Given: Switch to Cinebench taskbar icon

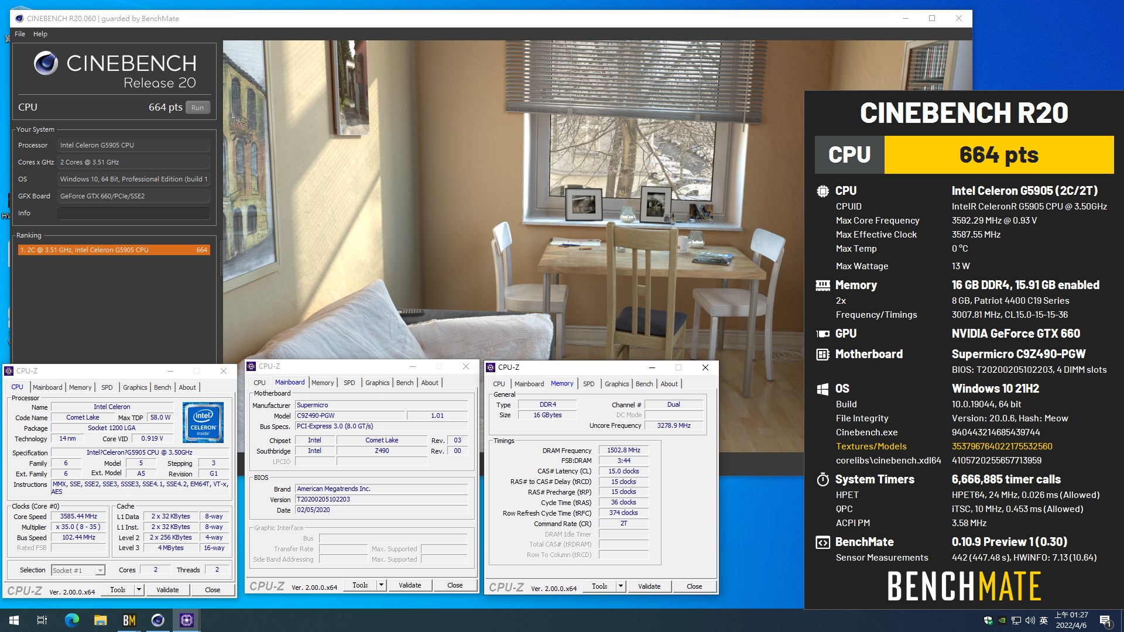Looking at the screenshot, I should coord(157,620).
